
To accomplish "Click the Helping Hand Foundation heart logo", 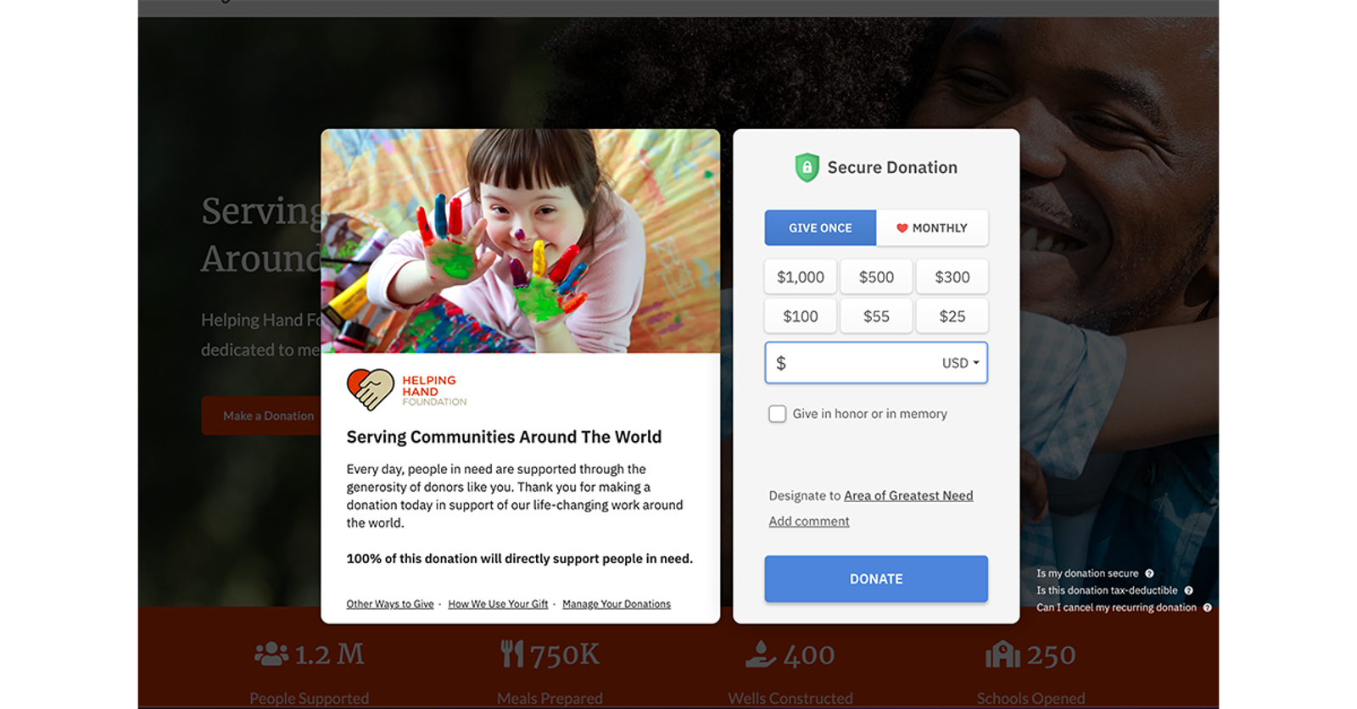I will coord(371,390).
